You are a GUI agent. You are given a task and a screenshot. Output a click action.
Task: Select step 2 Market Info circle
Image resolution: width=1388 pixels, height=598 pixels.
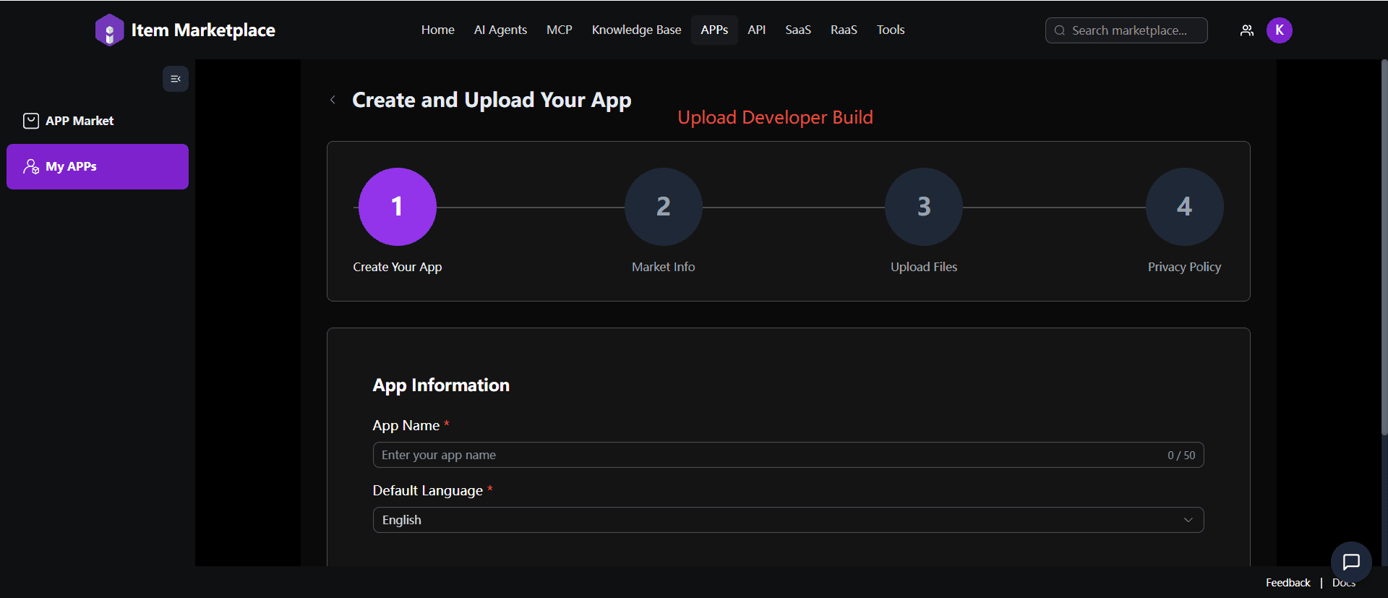(x=664, y=207)
